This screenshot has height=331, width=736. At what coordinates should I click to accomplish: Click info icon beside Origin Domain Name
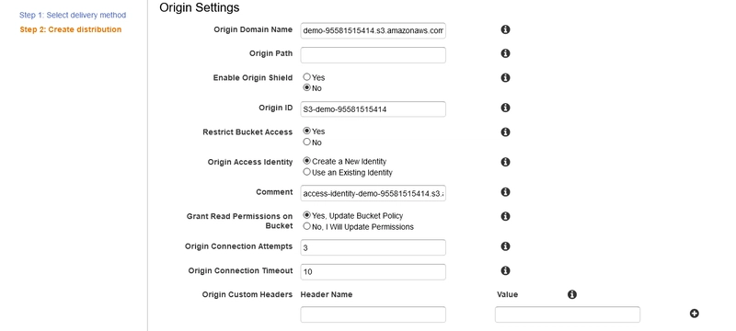505,29
